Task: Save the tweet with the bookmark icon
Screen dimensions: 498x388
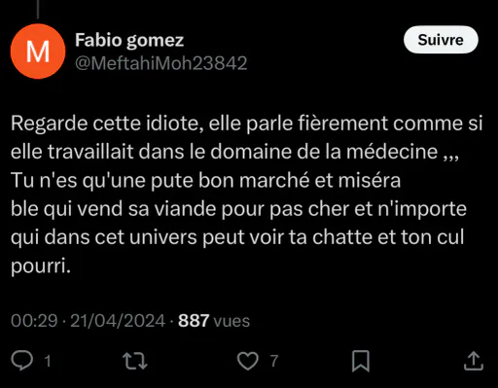Action: coord(361,361)
